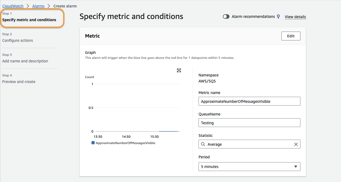Viewport: 341px width, 182px height.
Task: Toggle Alarm recommendations switch
Action: click(x=226, y=16)
